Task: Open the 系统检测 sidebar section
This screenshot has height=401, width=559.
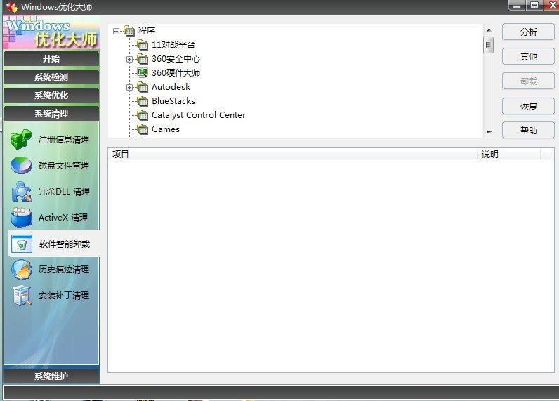Action: 51,77
